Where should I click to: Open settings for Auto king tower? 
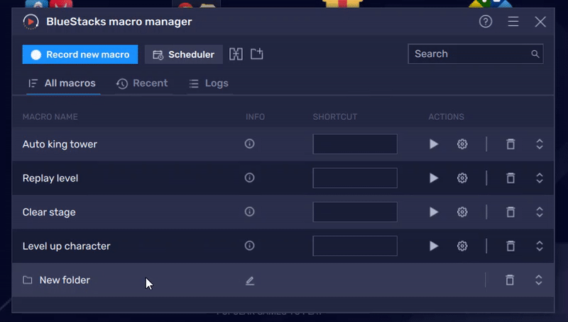coord(462,144)
